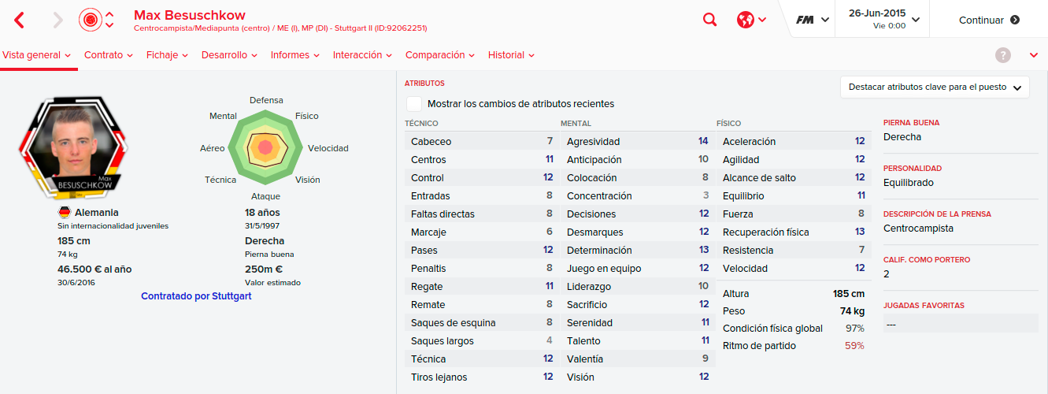
Task: Open Destacar atributos clave para el puesto dropdown
Action: click(x=935, y=87)
